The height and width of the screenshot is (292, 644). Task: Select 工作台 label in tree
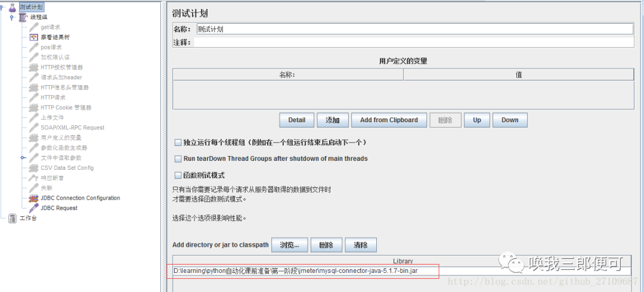[29, 218]
